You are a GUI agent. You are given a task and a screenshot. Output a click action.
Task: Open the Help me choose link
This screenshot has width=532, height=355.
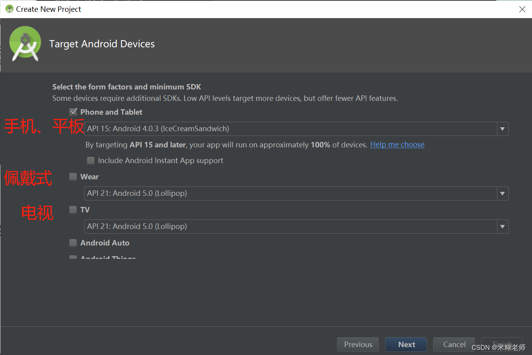[x=397, y=145]
